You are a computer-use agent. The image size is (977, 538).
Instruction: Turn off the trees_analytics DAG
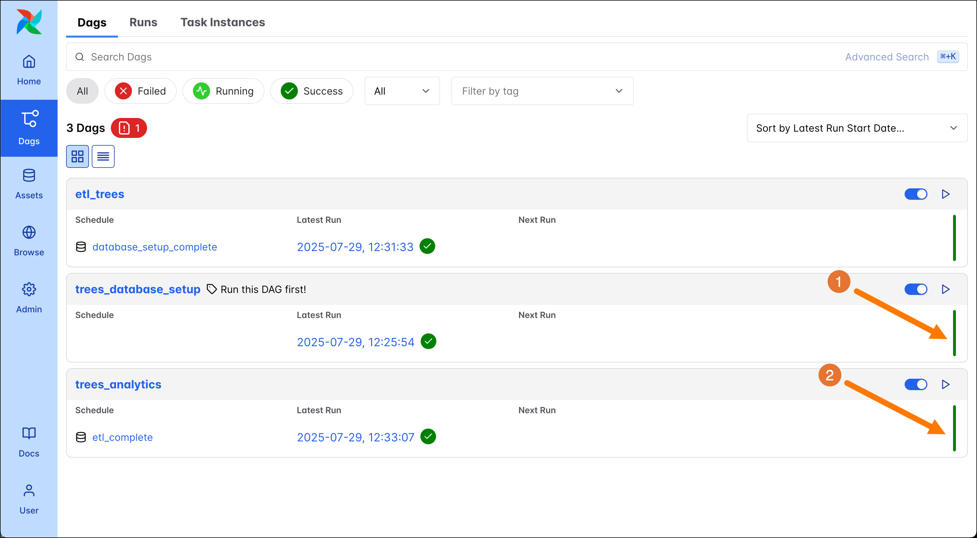click(915, 384)
